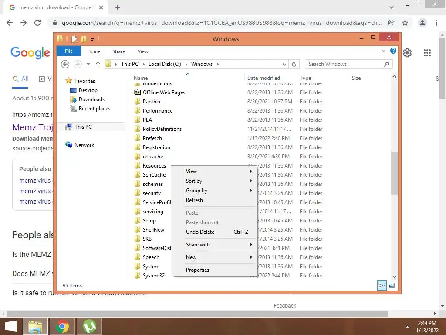Expand the New submenu
This screenshot has width=446, height=335.
pyautogui.click(x=214, y=257)
